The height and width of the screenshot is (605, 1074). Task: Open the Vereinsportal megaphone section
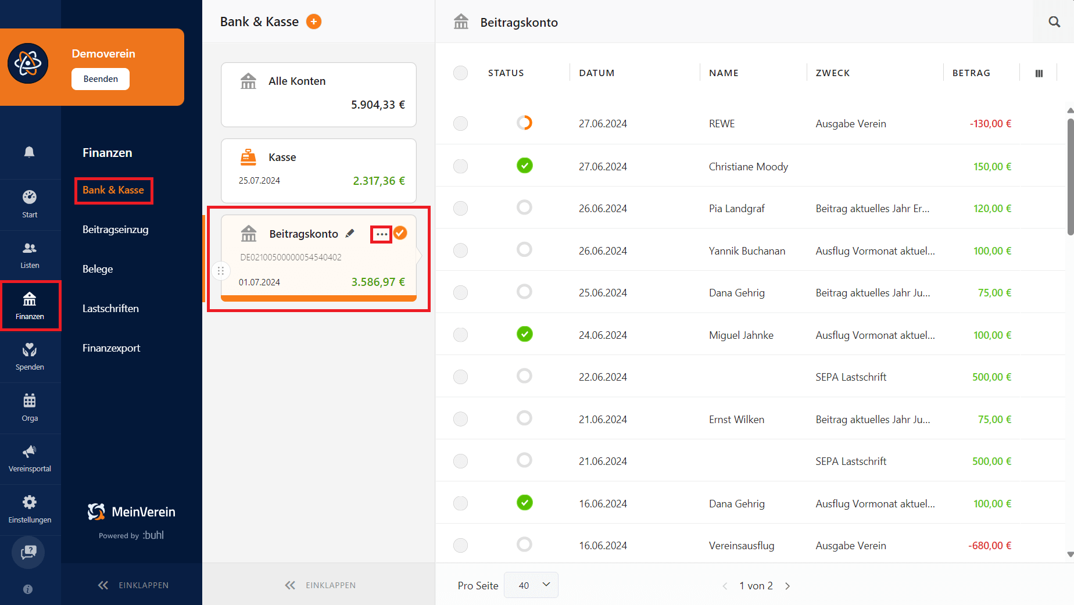pos(30,459)
